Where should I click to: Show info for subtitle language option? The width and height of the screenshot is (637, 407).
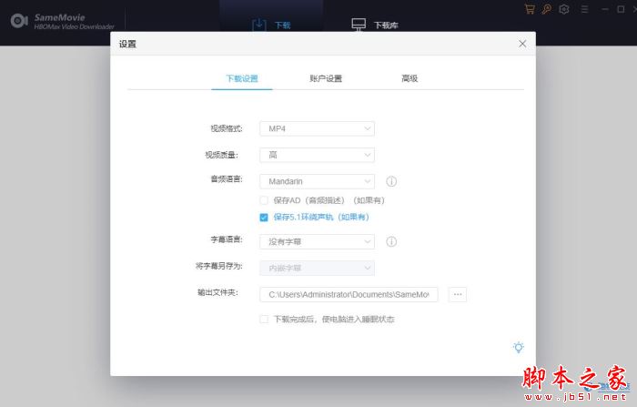tap(391, 242)
